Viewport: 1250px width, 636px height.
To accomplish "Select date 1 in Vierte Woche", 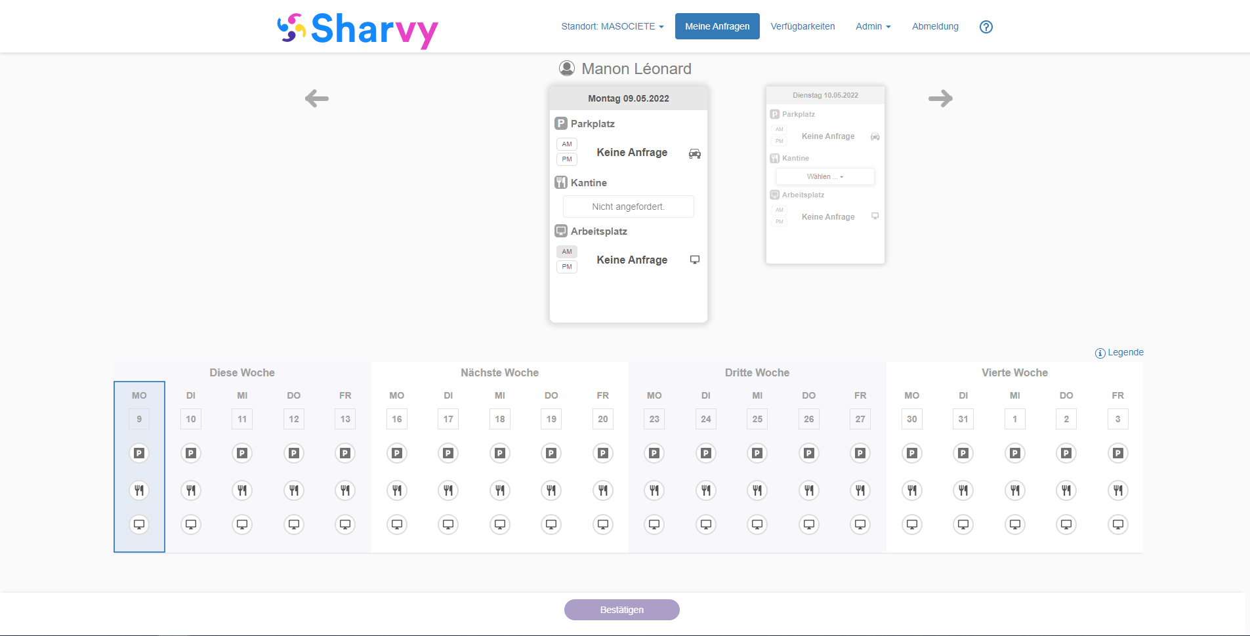I will (x=1015, y=419).
